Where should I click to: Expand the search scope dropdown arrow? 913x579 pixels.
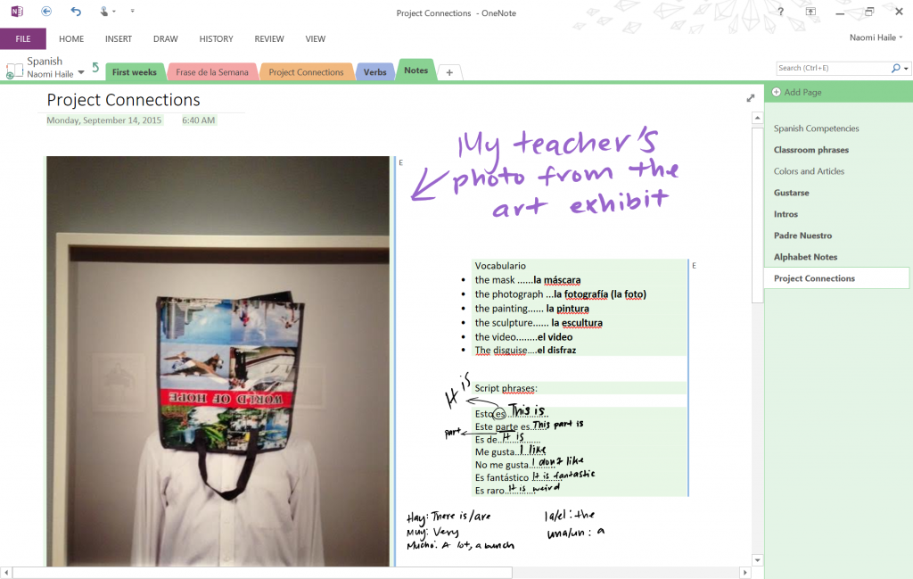point(907,68)
